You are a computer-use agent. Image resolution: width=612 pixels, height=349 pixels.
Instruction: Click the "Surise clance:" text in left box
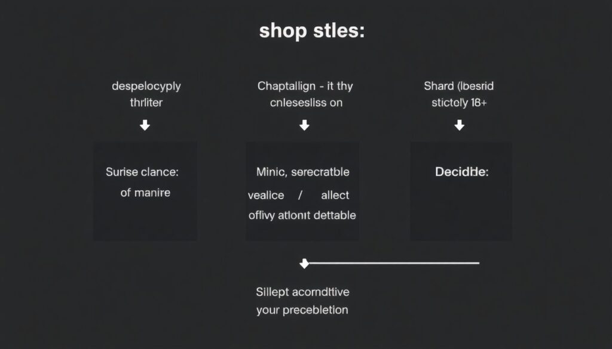tap(142, 172)
